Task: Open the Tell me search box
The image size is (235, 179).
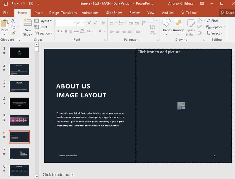Action: [x=189, y=13]
